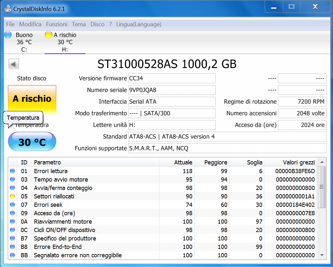Click the 30 °C temperature button
The height and width of the screenshot is (267, 333).
pos(32,141)
